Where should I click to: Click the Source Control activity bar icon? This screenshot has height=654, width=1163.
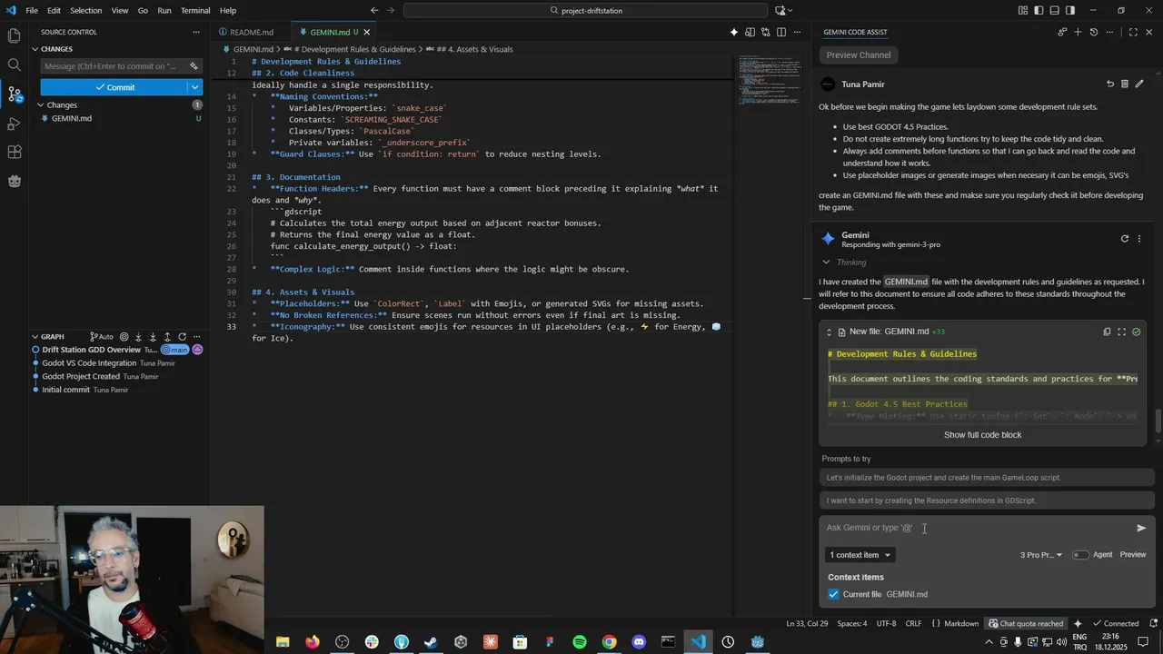pyautogui.click(x=14, y=94)
